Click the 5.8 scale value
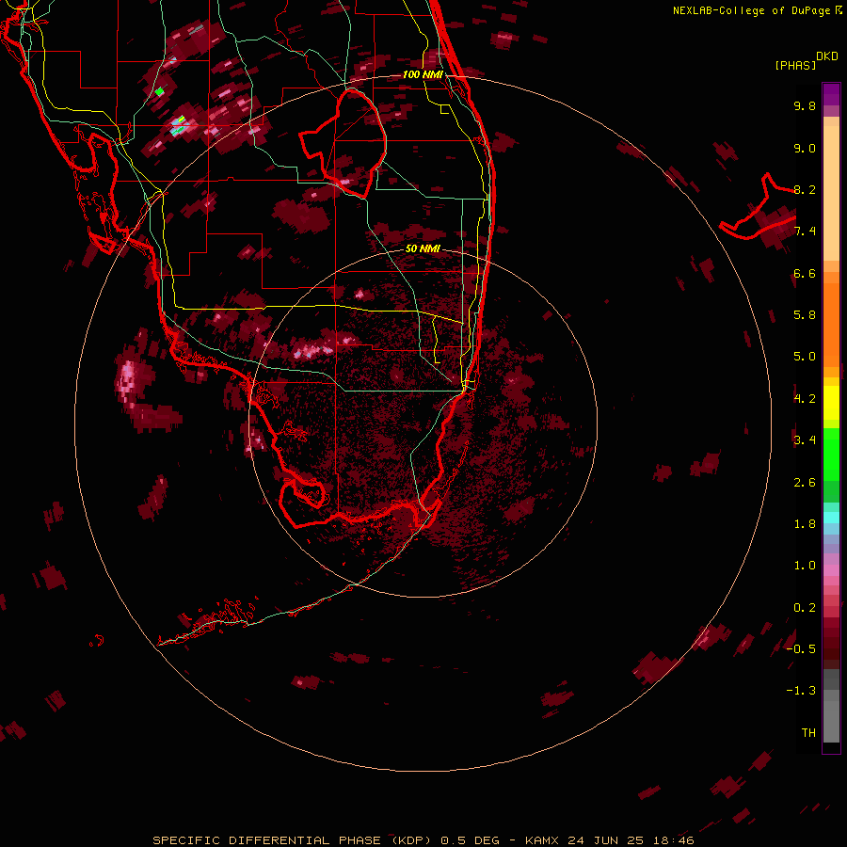 (x=805, y=314)
